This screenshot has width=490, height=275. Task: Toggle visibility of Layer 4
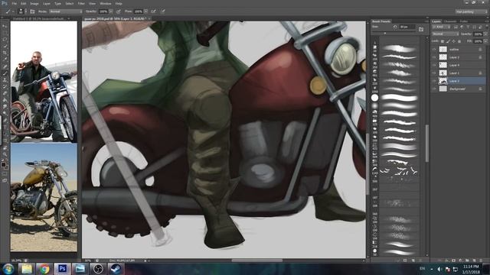coord(434,65)
